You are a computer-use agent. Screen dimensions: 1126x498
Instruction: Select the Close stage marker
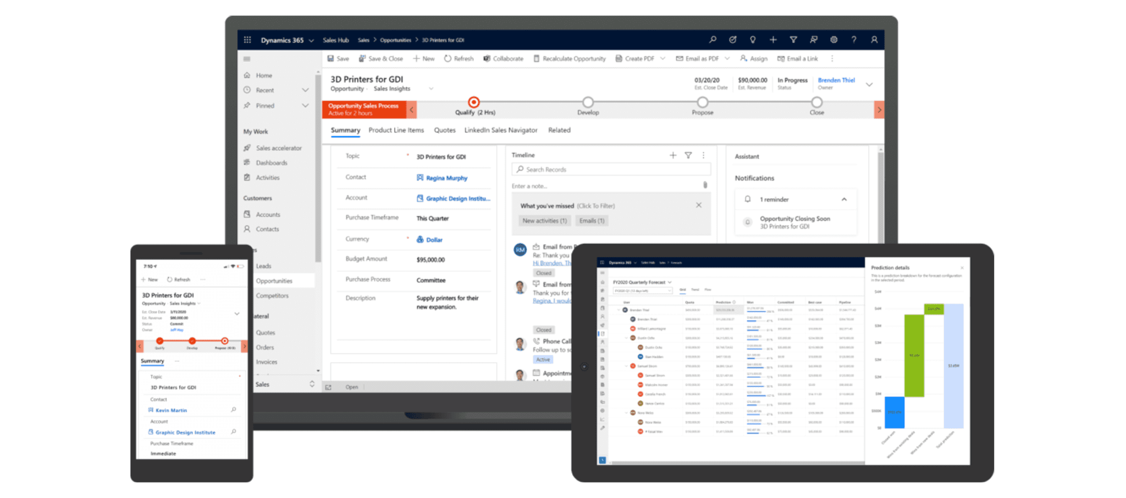click(x=817, y=102)
